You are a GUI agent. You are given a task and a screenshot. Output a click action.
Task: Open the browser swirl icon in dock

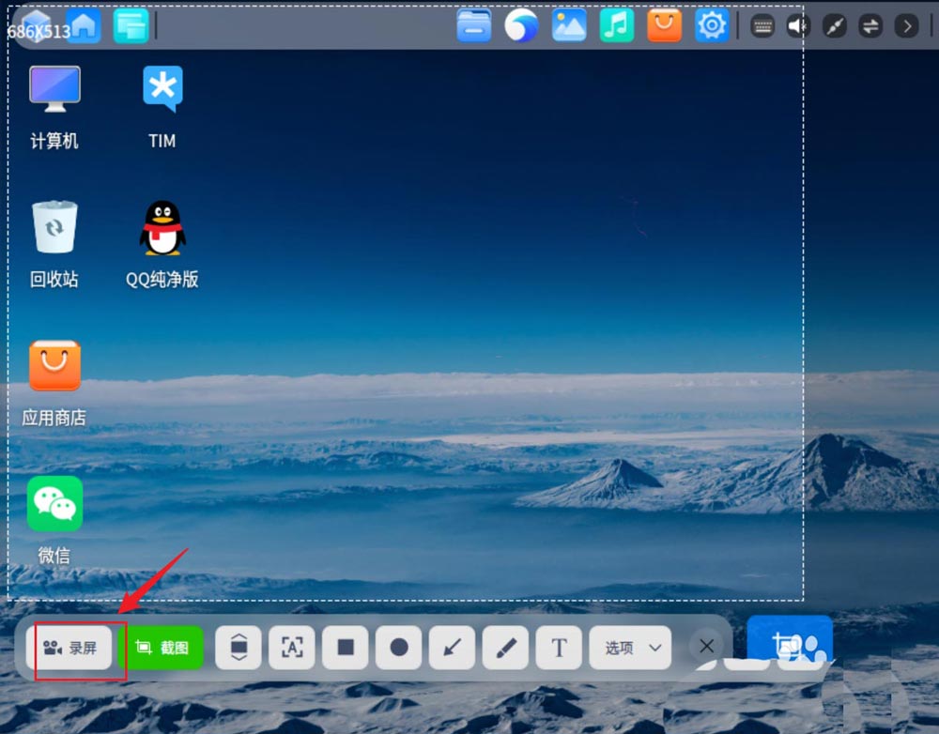(x=521, y=25)
